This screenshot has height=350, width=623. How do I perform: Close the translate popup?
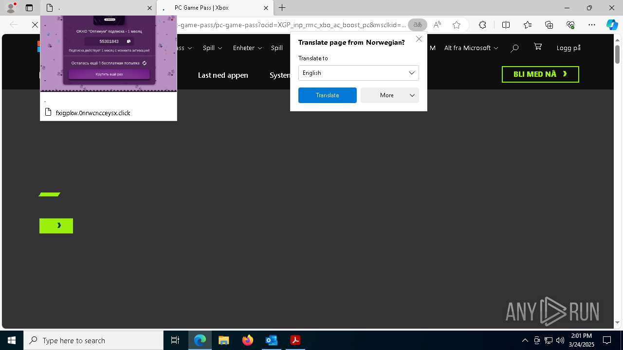coord(419,39)
